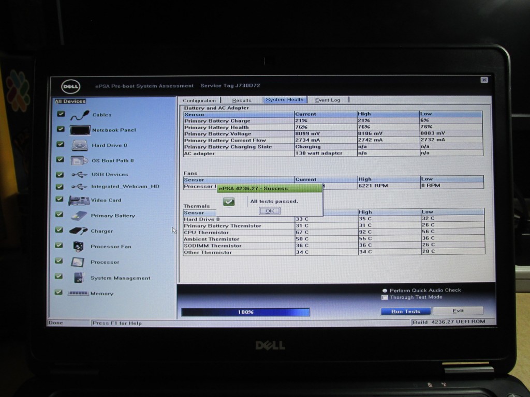
Task: Select the Processor chip icon
Action: (78, 262)
